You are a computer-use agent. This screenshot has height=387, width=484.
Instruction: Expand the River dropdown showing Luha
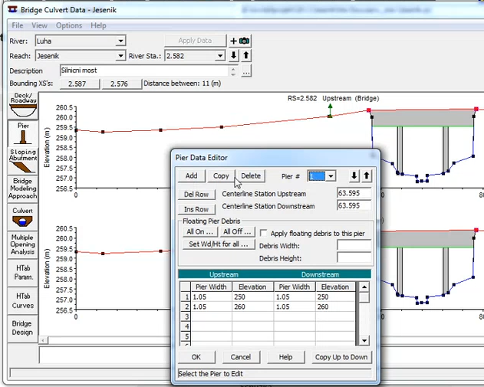pyautogui.click(x=120, y=41)
